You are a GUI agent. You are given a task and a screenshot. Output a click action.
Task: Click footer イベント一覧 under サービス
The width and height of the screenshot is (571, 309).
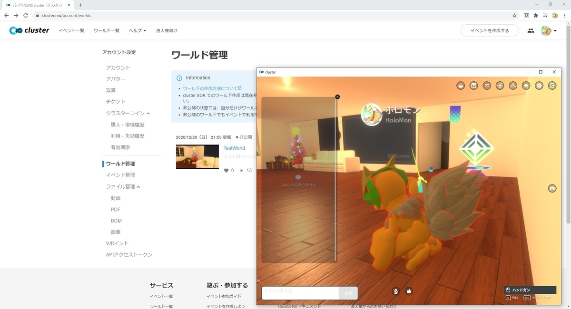click(161, 296)
